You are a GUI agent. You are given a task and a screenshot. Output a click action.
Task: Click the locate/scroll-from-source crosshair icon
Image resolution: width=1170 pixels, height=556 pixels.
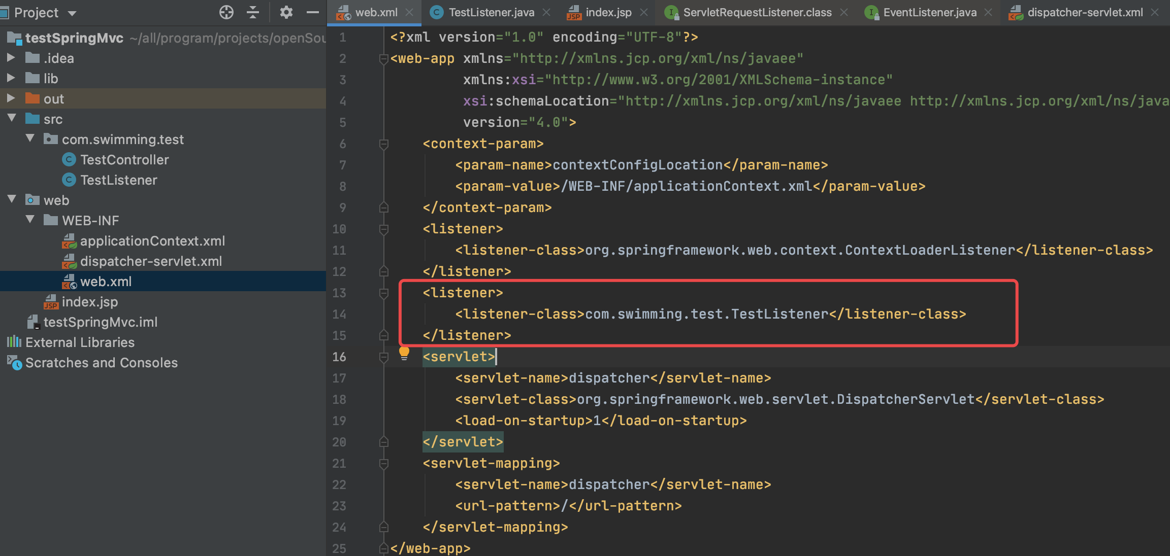pyautogui.click(x=226, y=12)
